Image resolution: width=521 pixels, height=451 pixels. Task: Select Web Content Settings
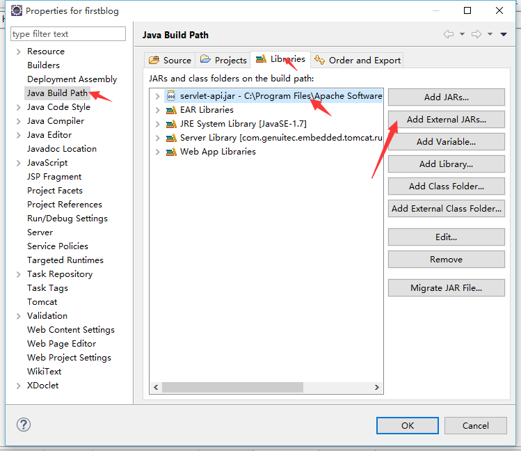[x=71, y=330]
